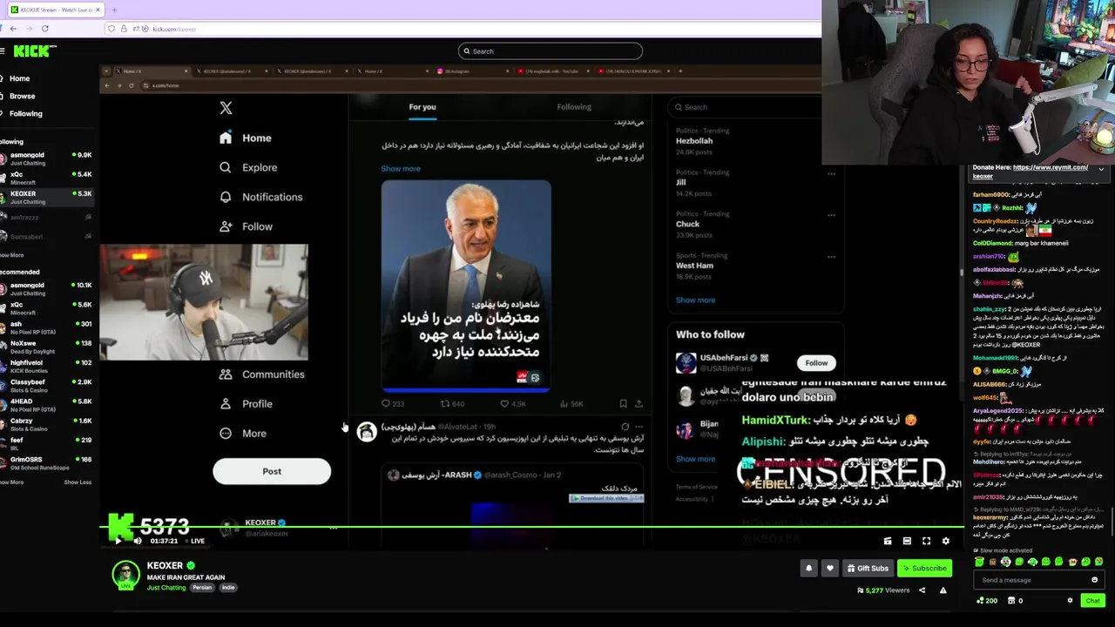This screenshot has width=1115, height=627.
Task: Follow USABehFarsi account
Action: click(816, 363)
